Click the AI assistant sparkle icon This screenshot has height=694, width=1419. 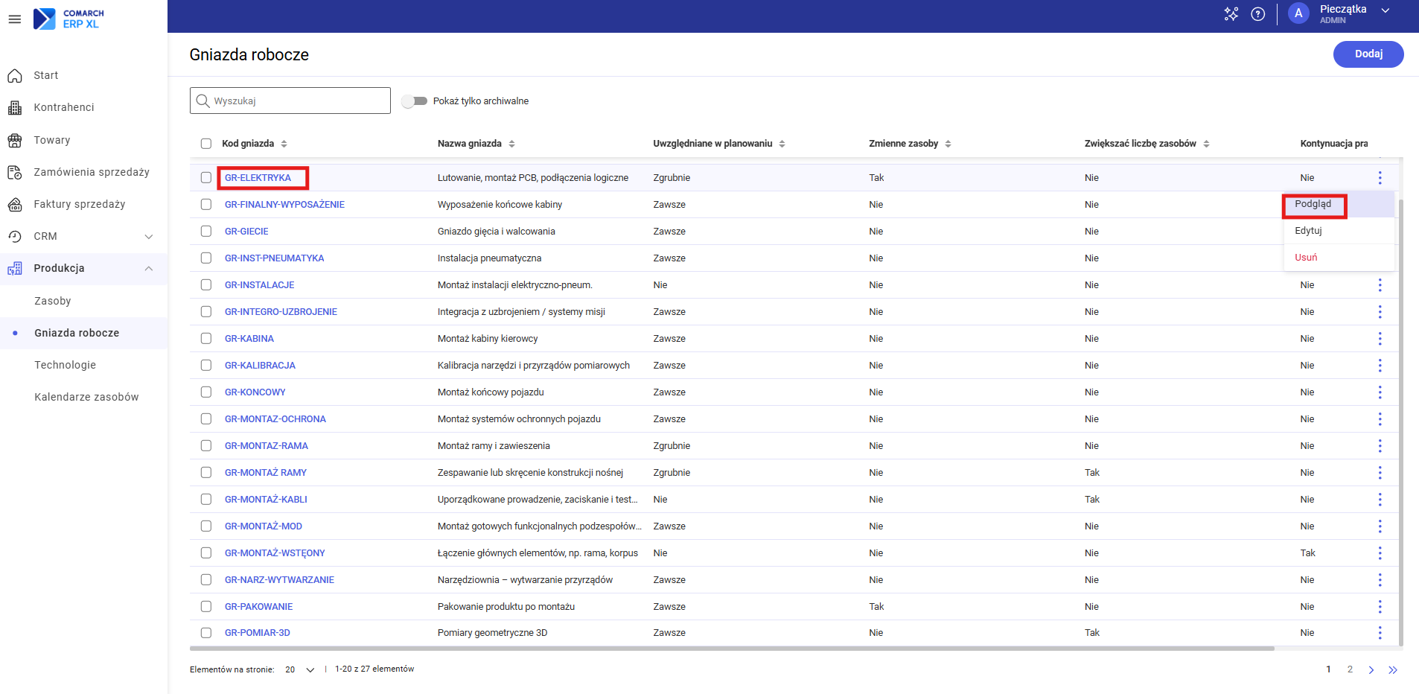point(1231,14)
